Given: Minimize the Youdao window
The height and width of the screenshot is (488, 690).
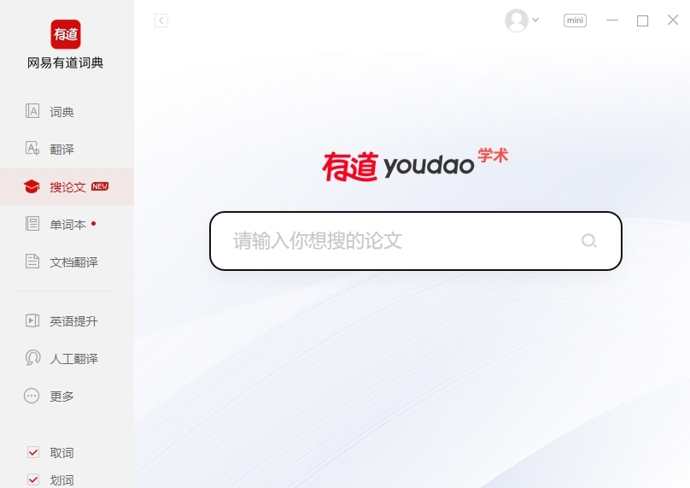Looking at the screenshot, I should coord(612,21).
